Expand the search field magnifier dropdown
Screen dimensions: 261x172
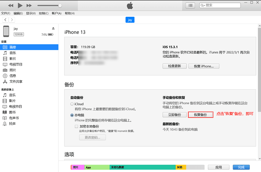coord(202,6)
